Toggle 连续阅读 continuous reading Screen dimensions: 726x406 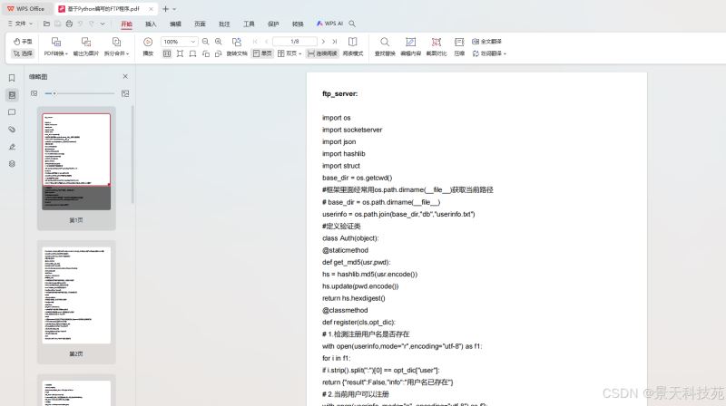pyautogui.click(x=322, y=53)
